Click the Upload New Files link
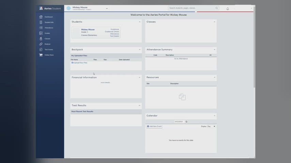 pyautogui.click(x=80, y=63)
